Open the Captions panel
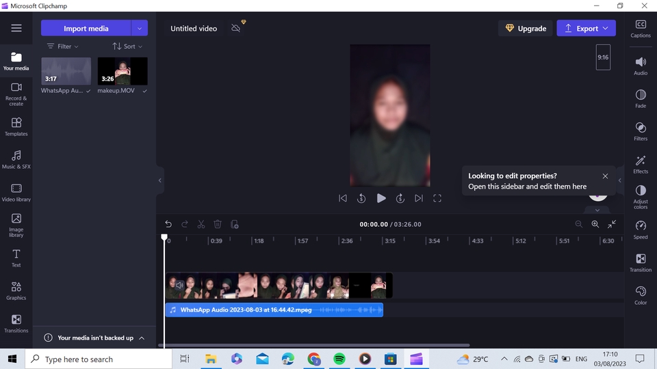The image size is (657, 369). [641, 29]
